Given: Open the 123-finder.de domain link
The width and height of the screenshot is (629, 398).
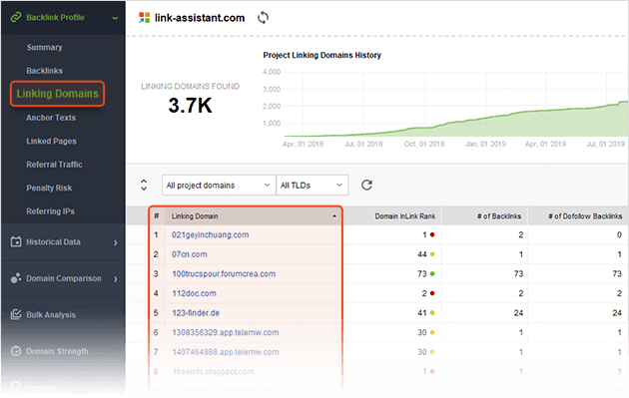Looking at the screenshot, I should (x=196, y=313).
